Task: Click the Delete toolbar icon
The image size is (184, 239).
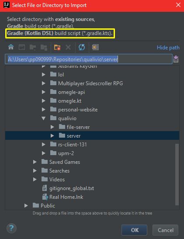Action: (68, 47)
